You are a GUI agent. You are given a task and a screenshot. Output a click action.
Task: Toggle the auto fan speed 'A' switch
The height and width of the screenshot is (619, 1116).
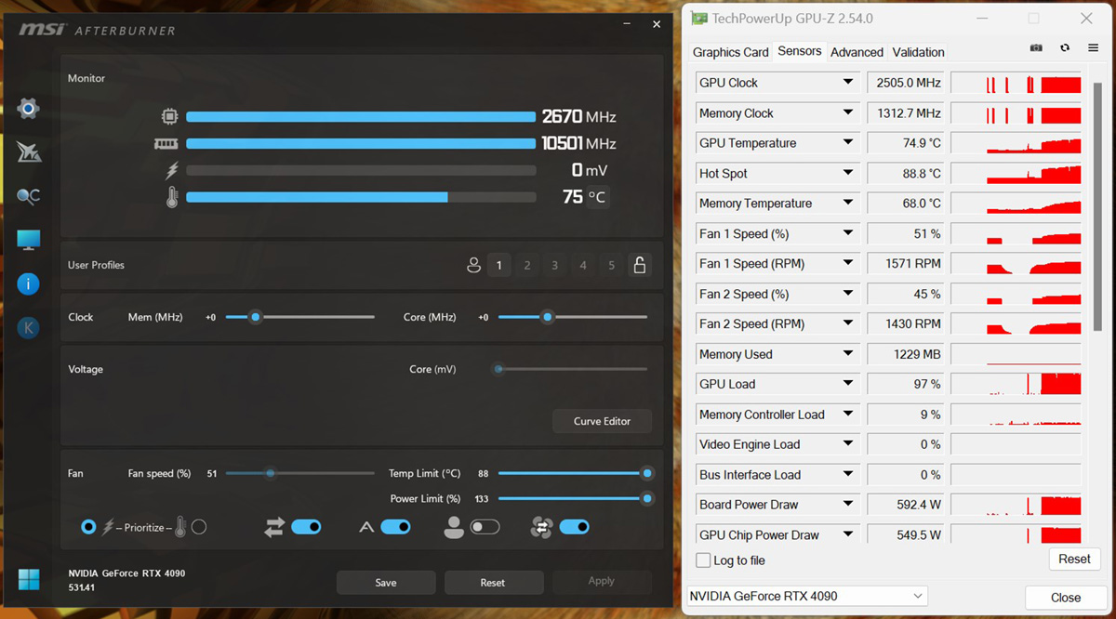point(395,527)
